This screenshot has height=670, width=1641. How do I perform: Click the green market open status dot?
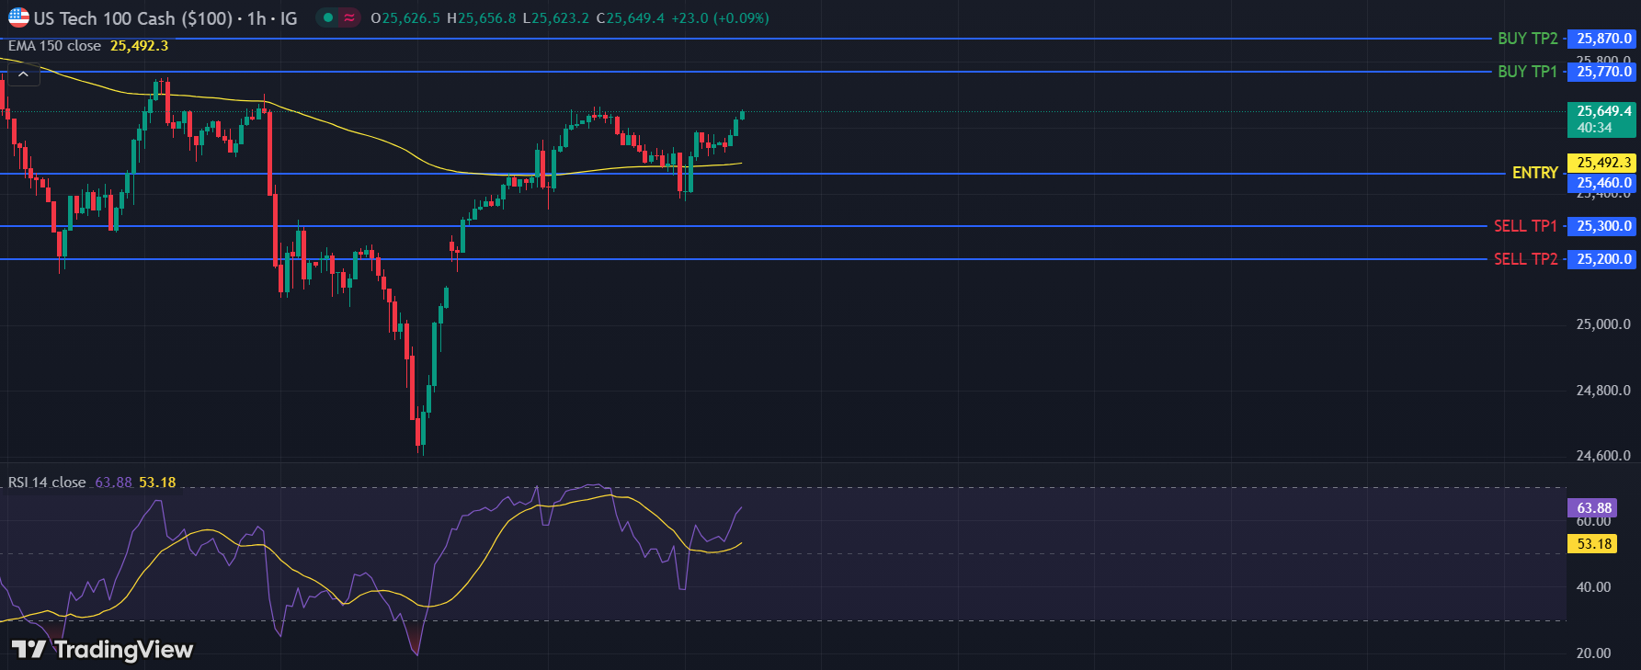pos(328,17)
